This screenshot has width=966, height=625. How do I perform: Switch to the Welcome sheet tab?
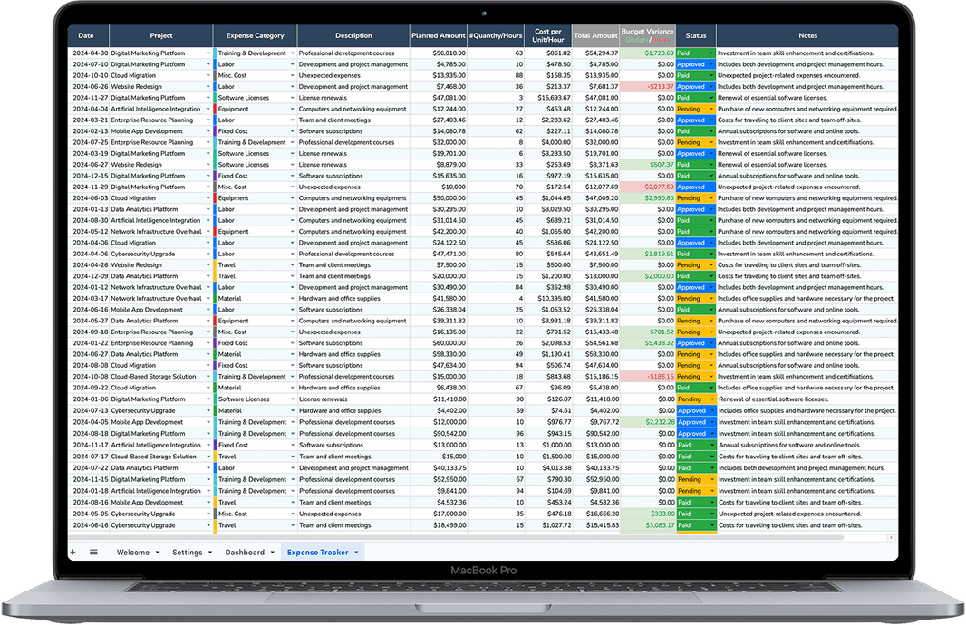[x=133, y=553]
